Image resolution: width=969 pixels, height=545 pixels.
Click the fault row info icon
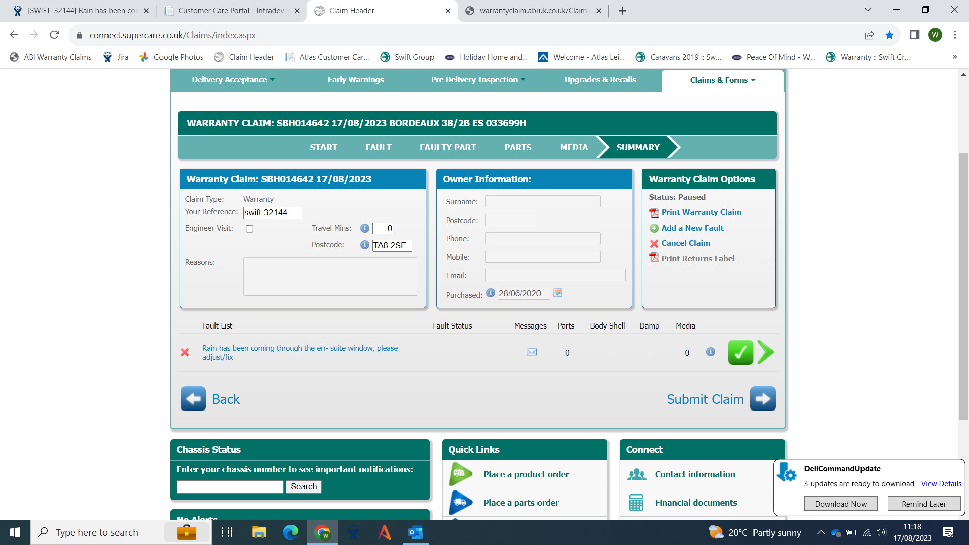710,352
